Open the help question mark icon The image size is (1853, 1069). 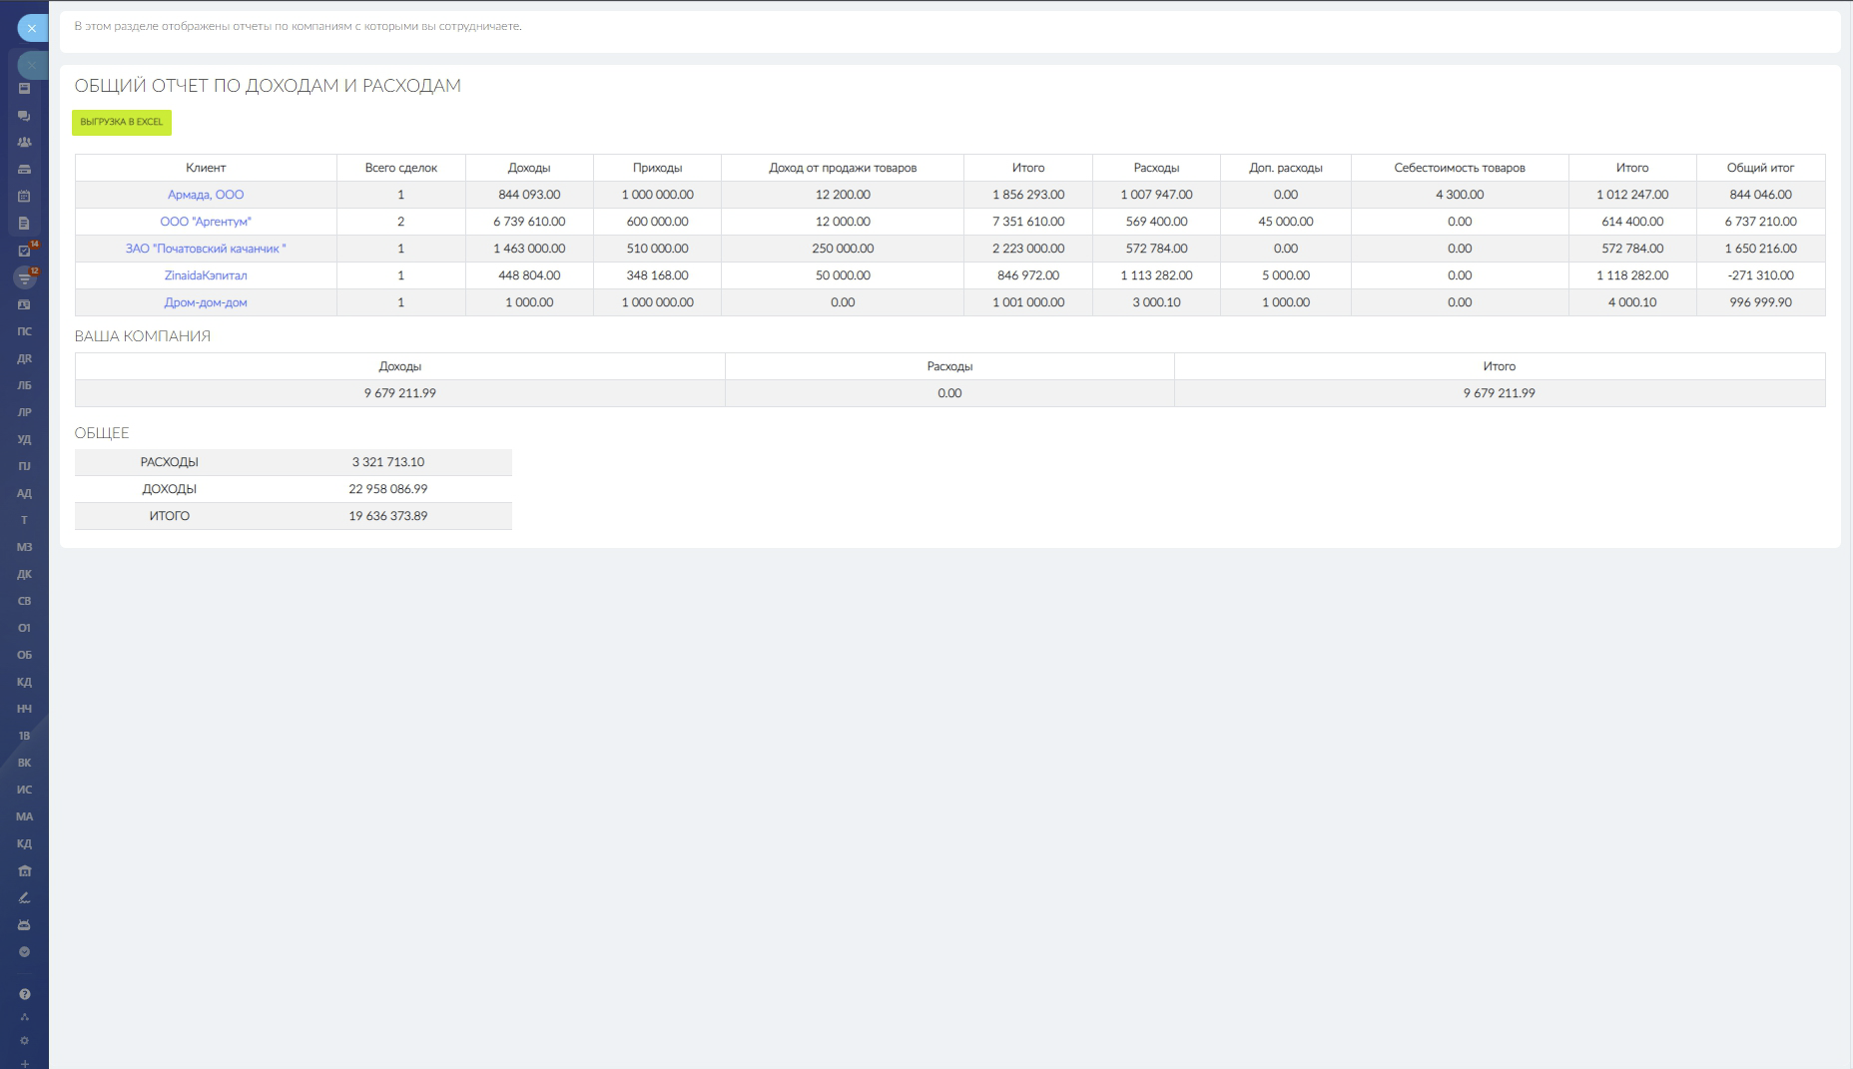coord(24,994)
